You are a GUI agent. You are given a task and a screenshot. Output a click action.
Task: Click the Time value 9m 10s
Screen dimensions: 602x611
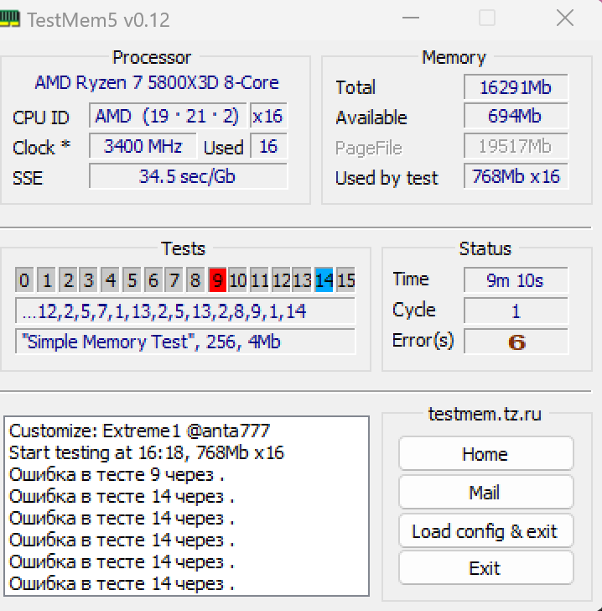(x=516, y=279)
